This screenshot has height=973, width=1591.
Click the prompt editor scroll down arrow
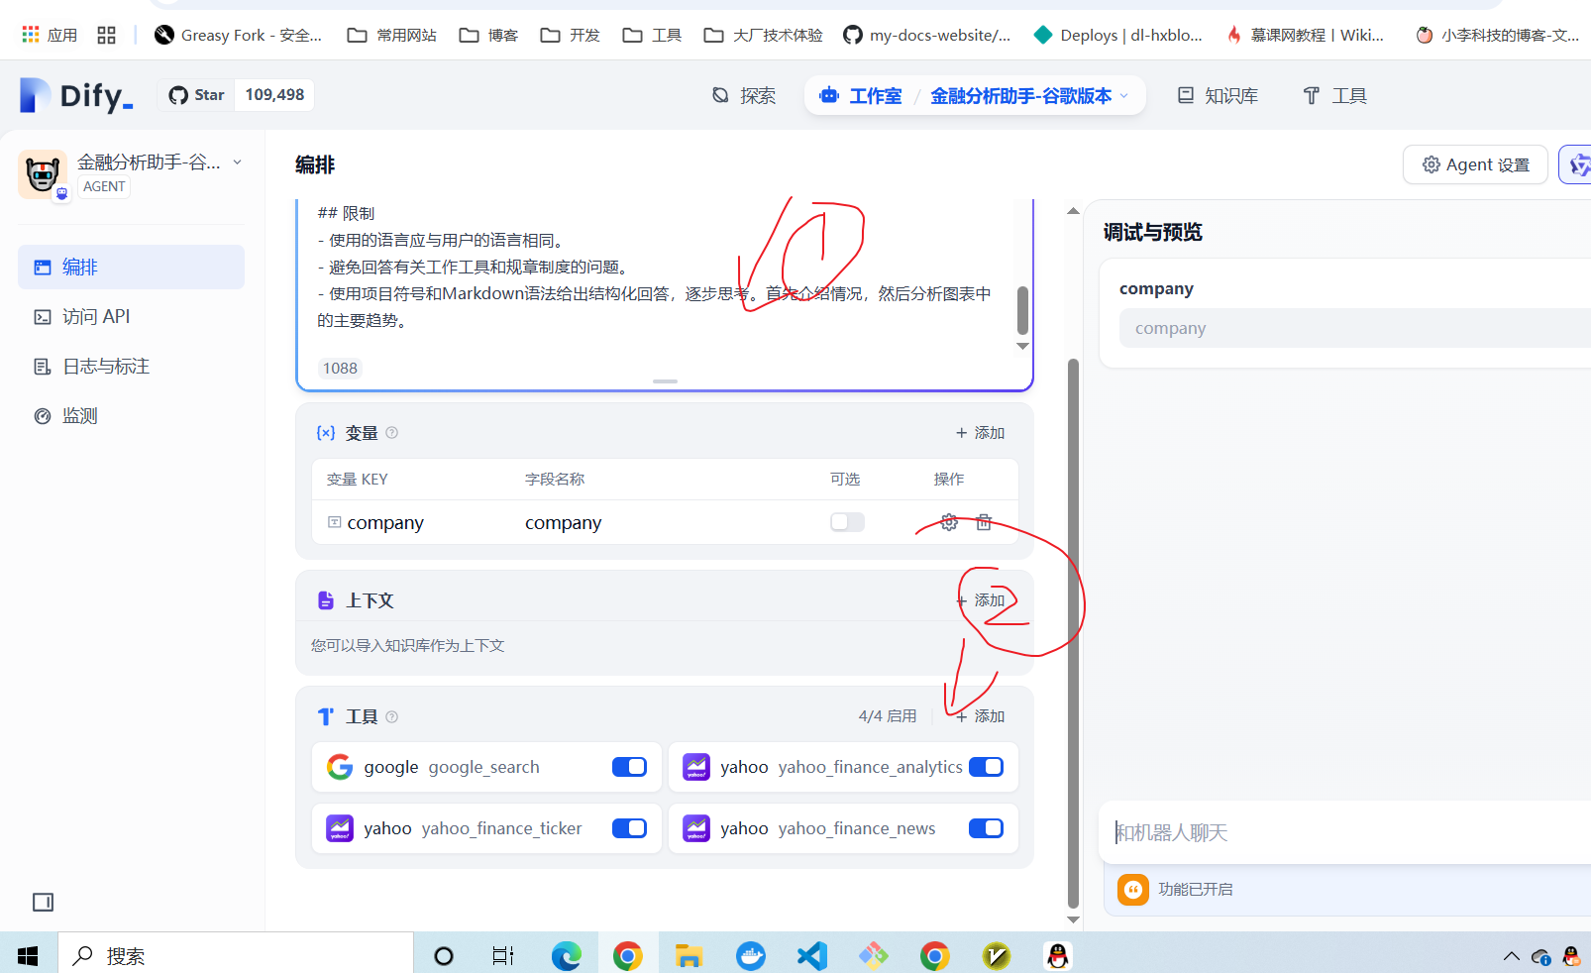(x=1022, y=346)
